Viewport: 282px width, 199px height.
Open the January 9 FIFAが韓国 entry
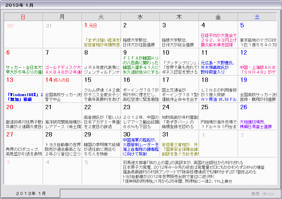(x=141, y=65)
